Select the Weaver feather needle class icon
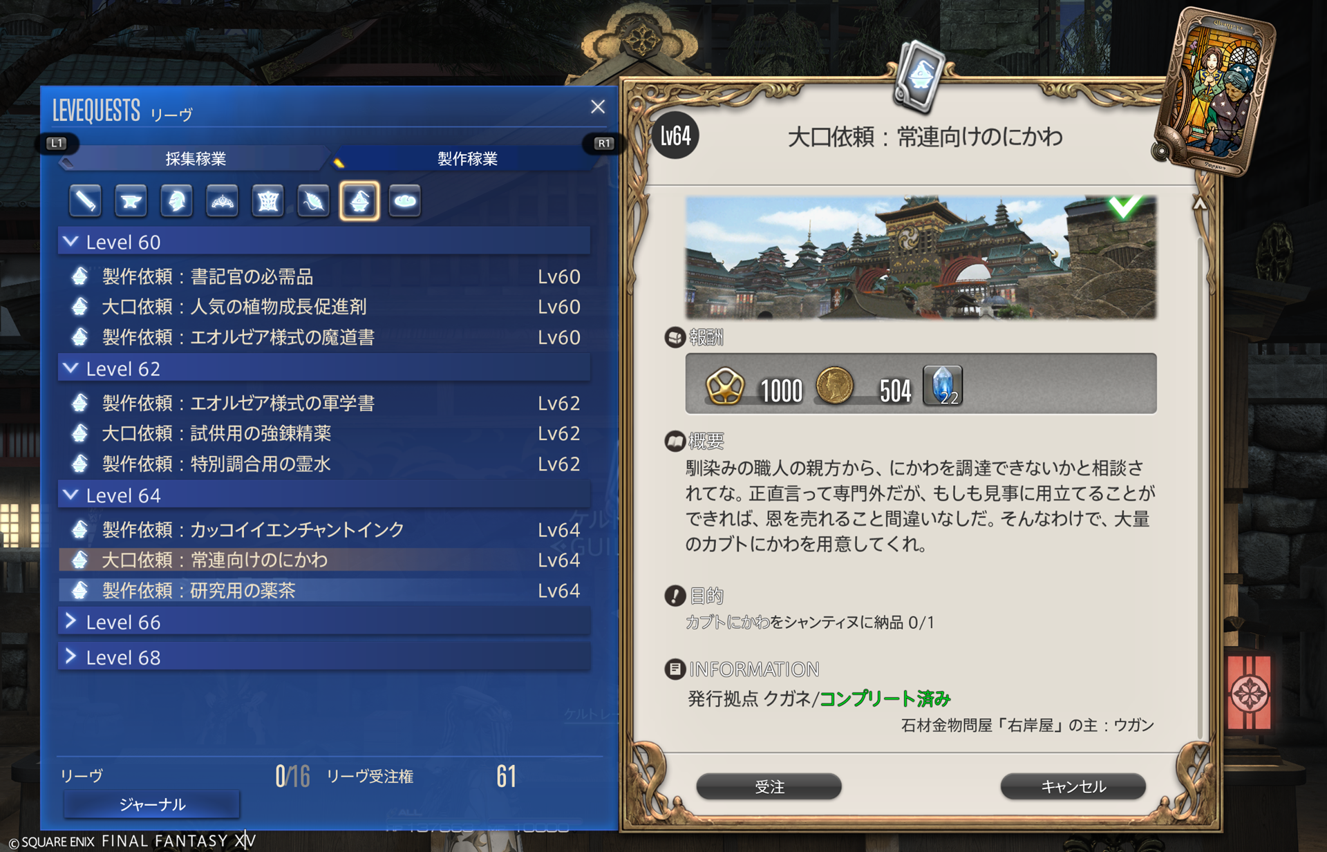 pyautogui.click(x=313, y=201)
